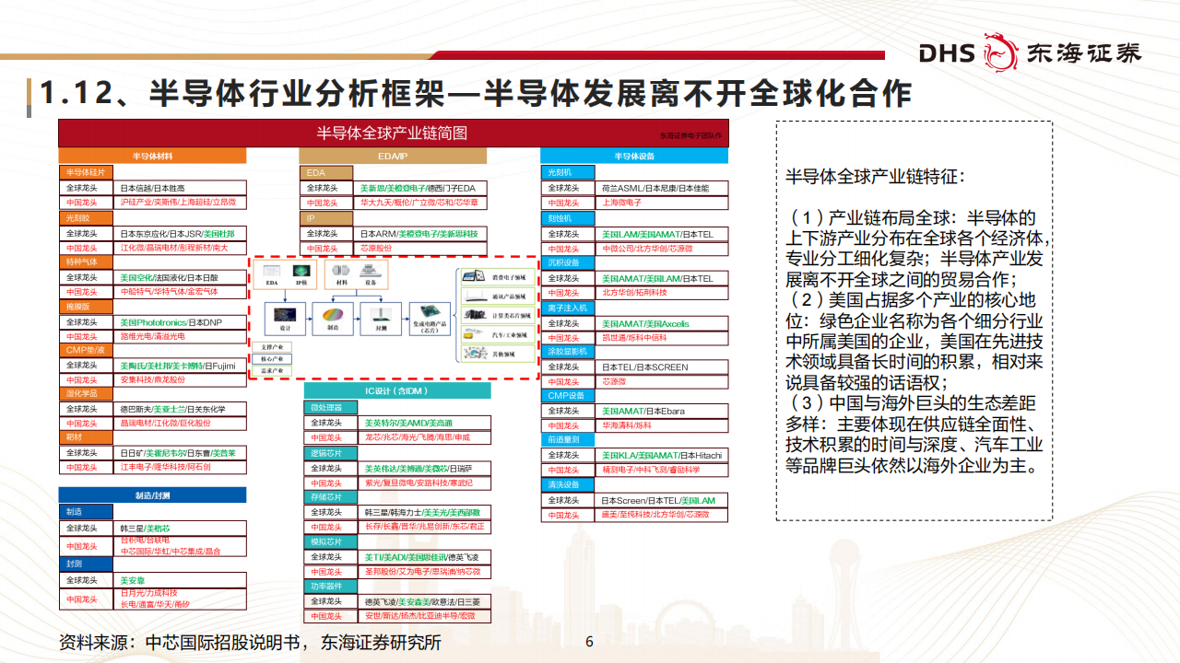The width and height of the screenshot is (1180, 663).
Task: Click the 半导体设备 blue header
Action: click(x=634, y=157)
